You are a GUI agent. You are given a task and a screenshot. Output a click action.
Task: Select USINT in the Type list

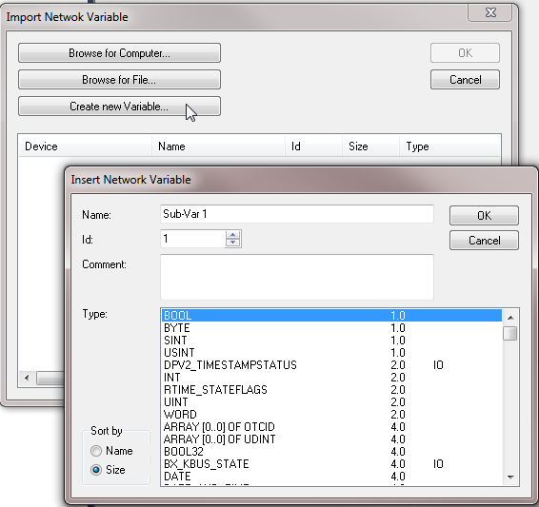331,353
